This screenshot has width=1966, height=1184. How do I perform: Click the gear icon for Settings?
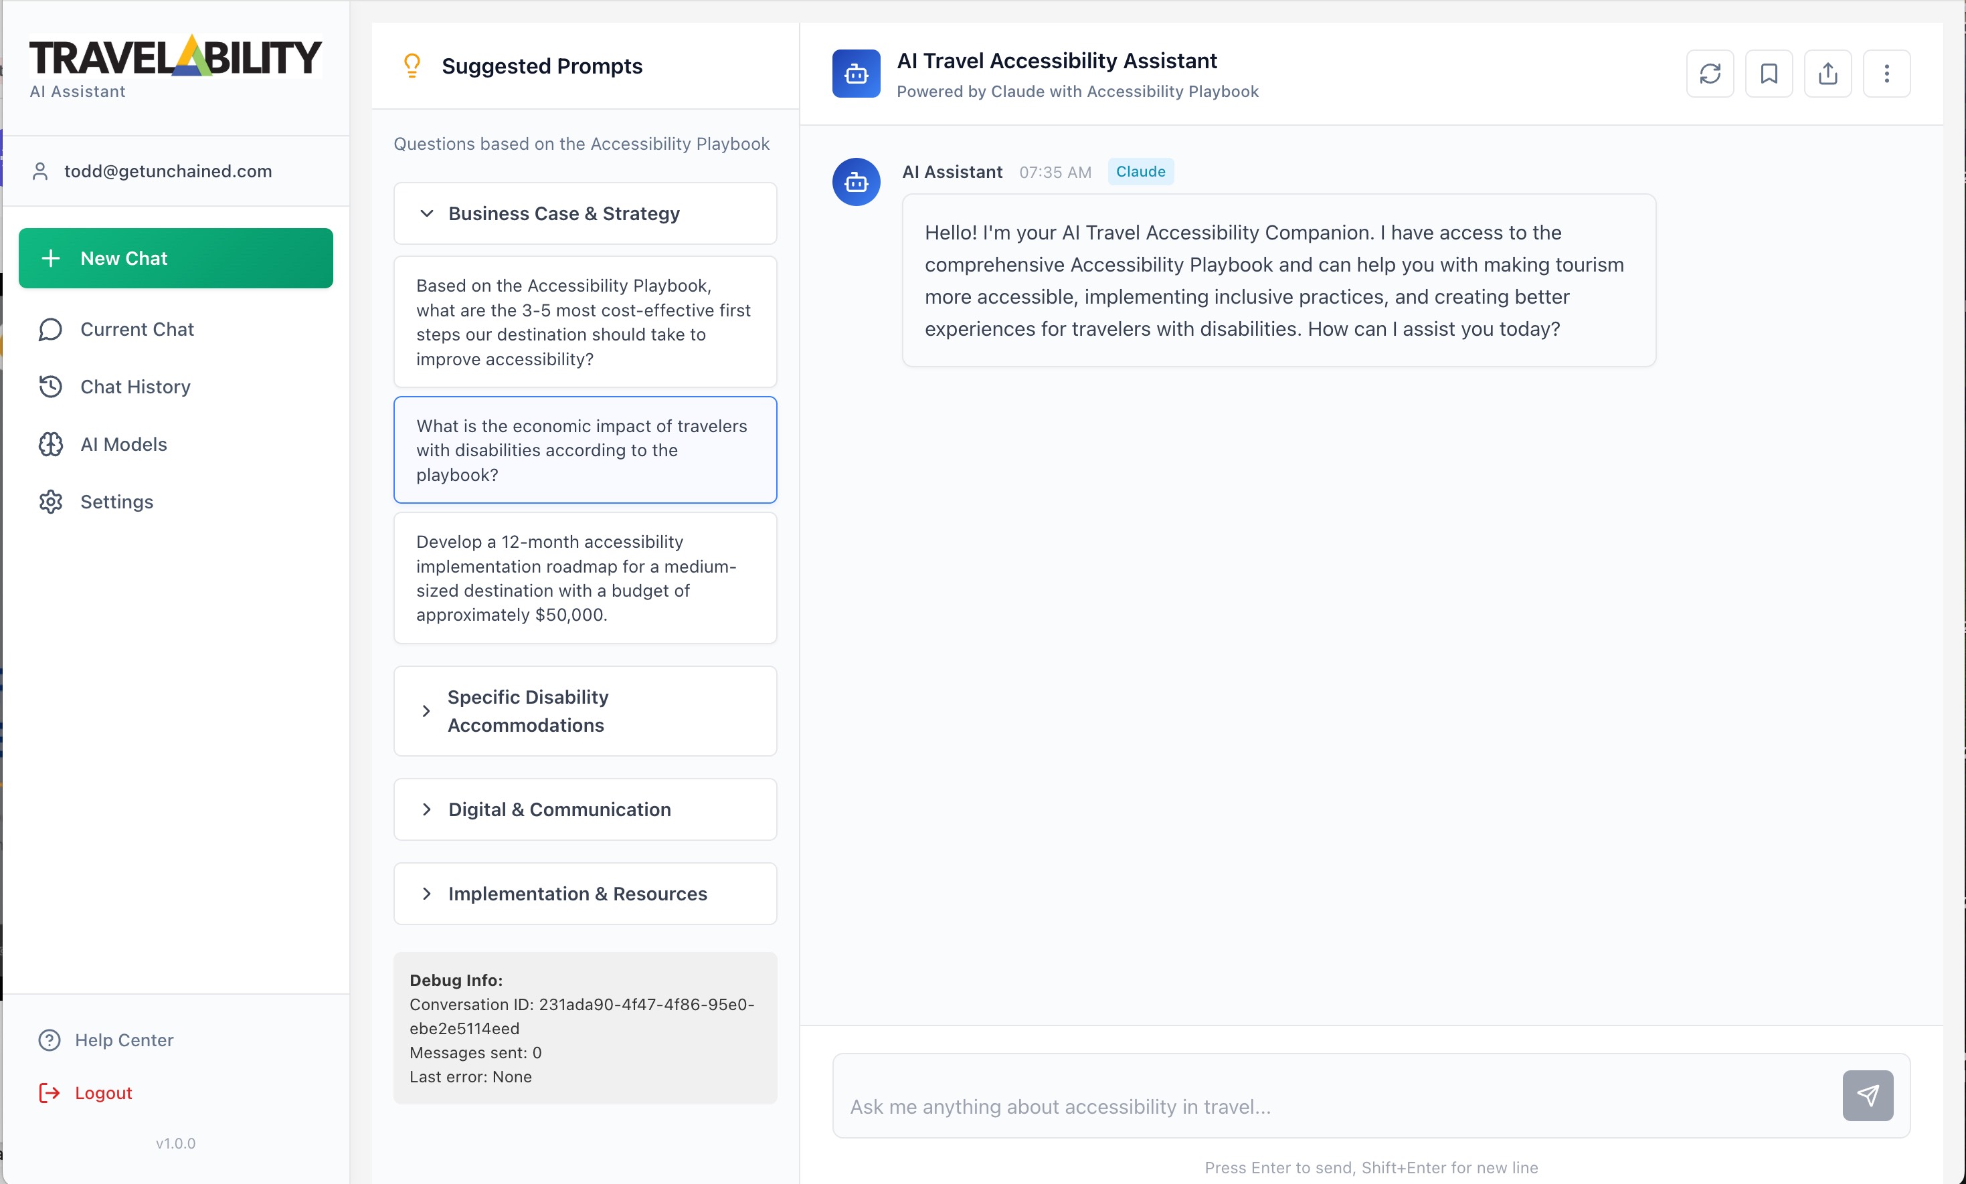(50, 502)
